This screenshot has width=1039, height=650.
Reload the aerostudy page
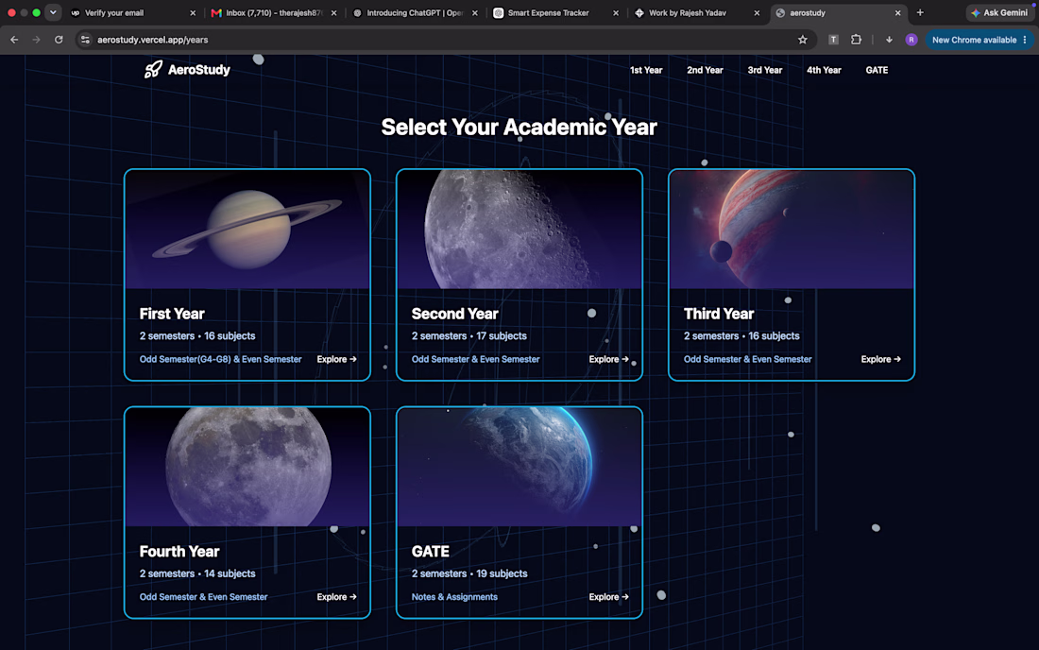[59, 40]
